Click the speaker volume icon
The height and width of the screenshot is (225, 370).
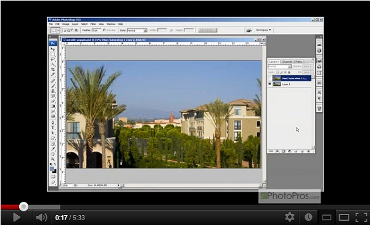tap(41, 217)
